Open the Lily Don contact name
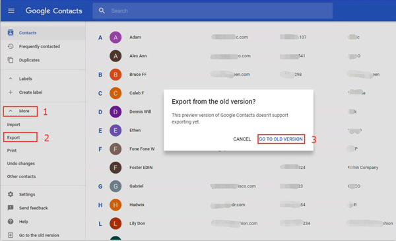 click(137, 223)
